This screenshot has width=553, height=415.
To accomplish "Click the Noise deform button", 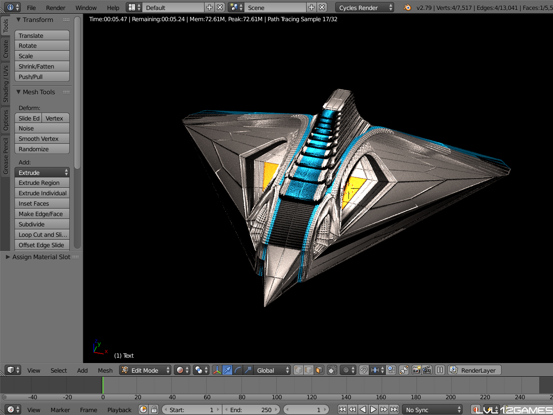I will [42, 128].
